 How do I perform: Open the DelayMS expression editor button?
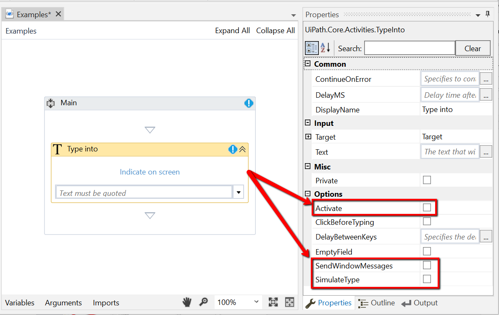pos(486,95)
